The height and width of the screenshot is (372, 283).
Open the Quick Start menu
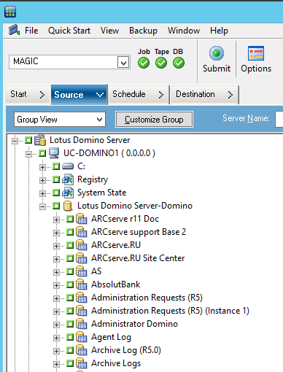click(x=69, y=31)
